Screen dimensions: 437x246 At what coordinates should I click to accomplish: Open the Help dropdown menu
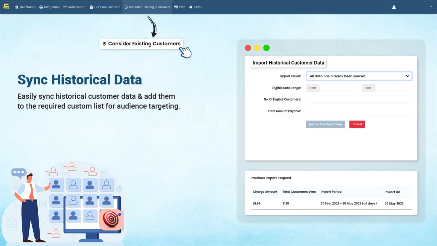196,7
